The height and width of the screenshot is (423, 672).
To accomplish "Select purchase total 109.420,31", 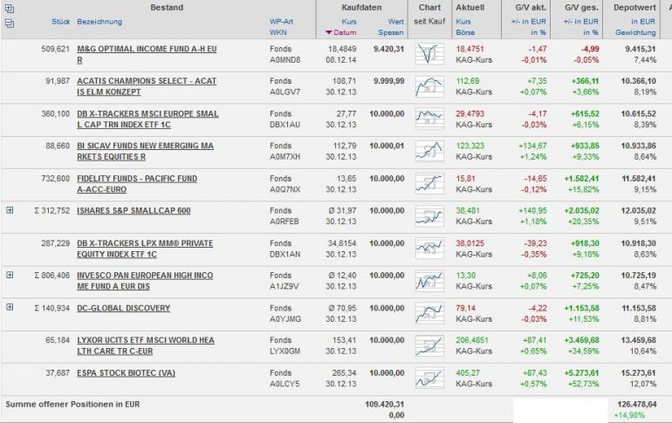I will click(384, 404).
